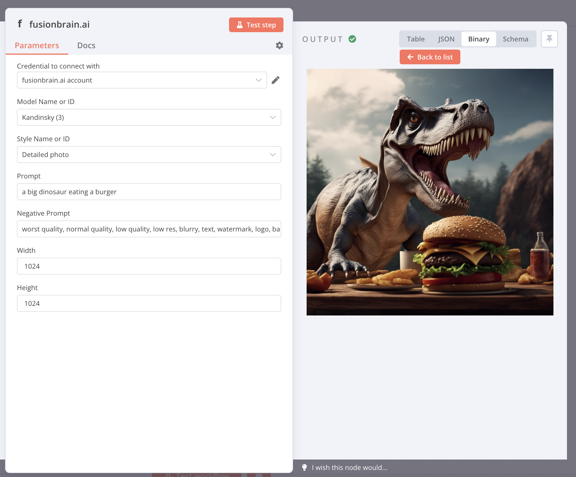Click pencil icon to edit credential

tap(275, 80)
